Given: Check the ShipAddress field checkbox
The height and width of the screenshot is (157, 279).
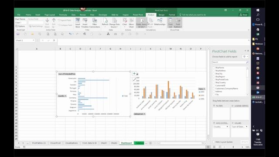Looking at the screenshot, I should pos(214,71).
